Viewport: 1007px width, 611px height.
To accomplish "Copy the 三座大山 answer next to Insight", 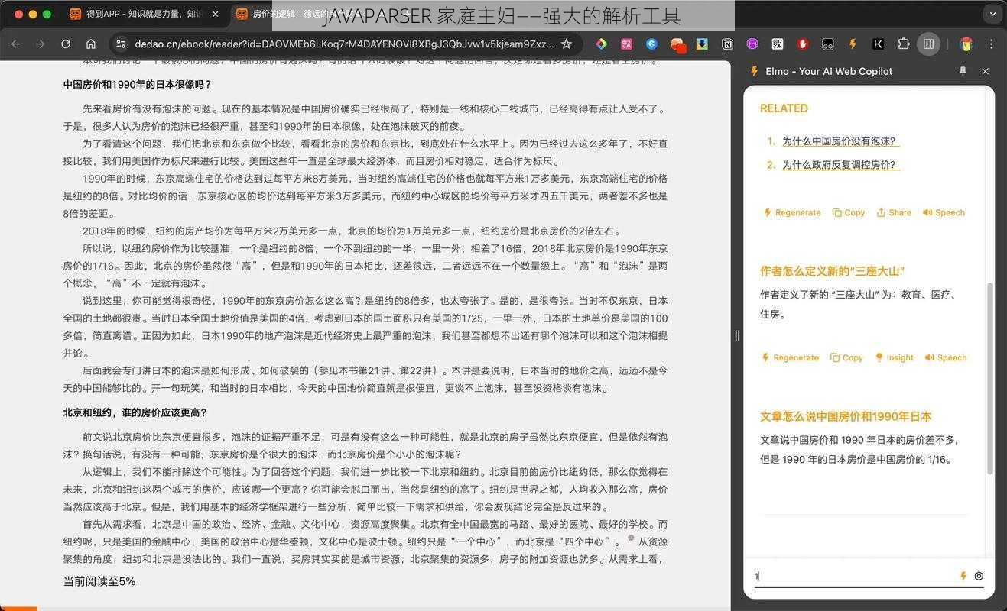I will tap(846, 357).
